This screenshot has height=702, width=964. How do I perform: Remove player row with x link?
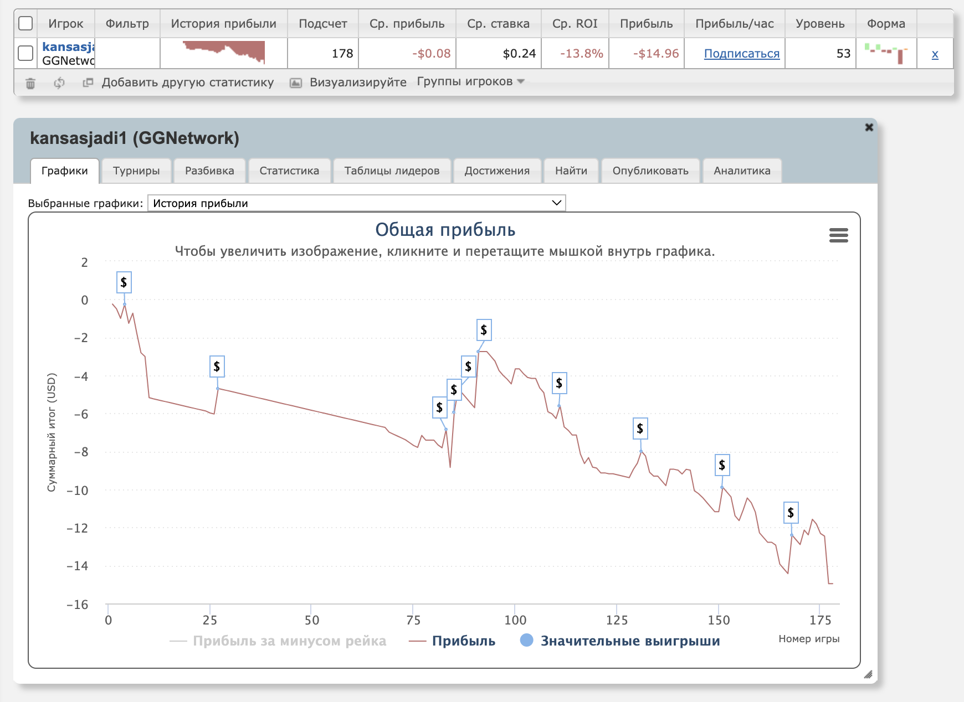coord(935,54)
